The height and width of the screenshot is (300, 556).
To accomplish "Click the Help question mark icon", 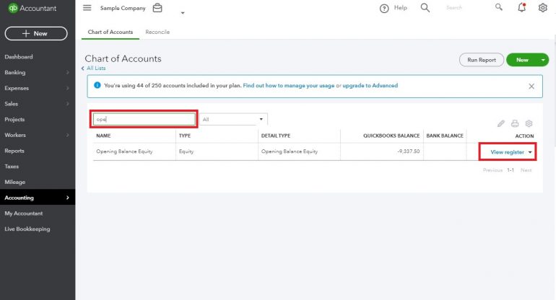I will point(384,8).
